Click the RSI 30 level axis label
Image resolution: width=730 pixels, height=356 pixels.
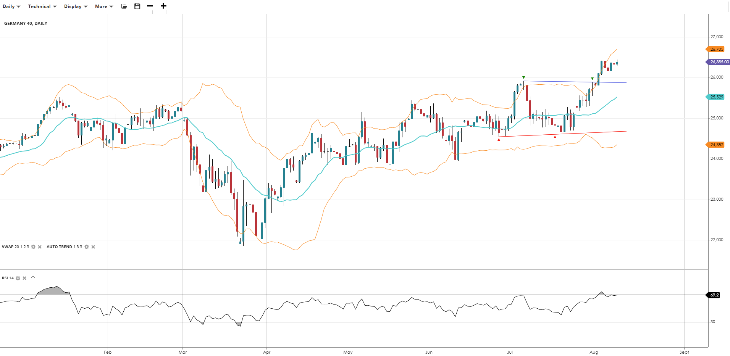tap(713, 322)
